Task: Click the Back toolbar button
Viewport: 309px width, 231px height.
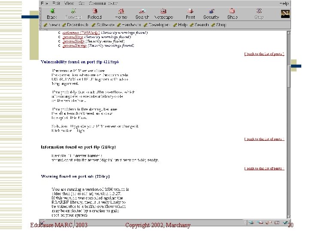Action: click(52, 14)
